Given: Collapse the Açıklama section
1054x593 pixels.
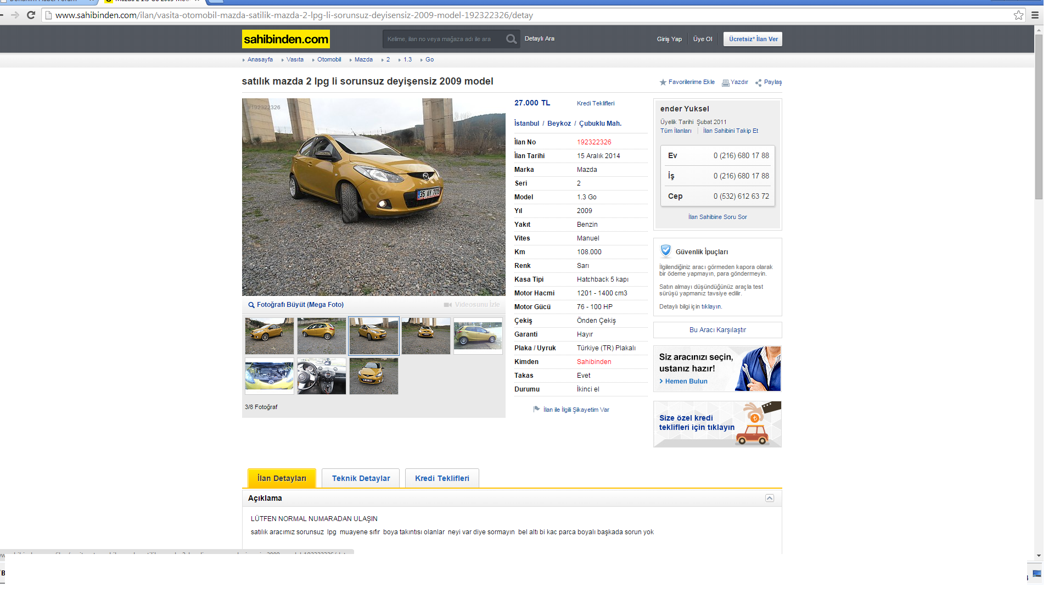Looking at the screenshot, I should point(770,498).
